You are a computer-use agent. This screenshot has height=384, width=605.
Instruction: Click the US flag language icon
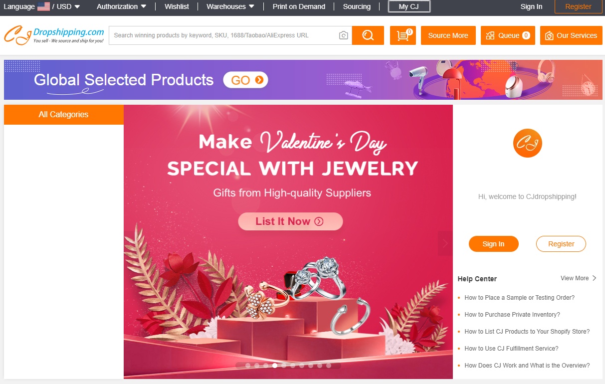coord(43,6)
